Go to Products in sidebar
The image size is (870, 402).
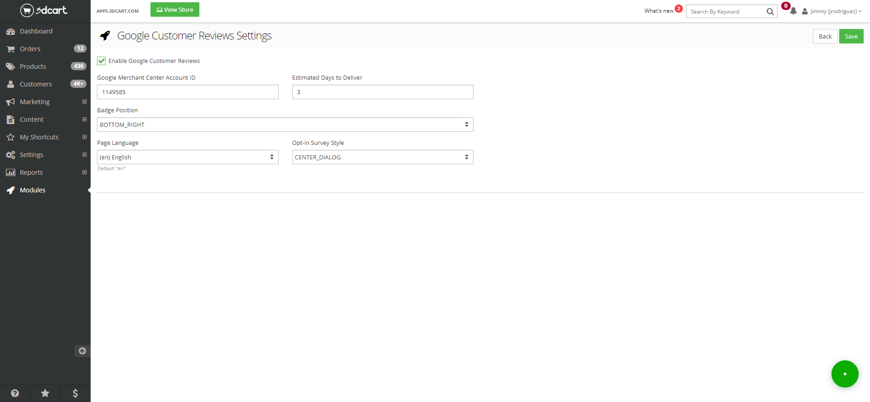coord(33,67)
